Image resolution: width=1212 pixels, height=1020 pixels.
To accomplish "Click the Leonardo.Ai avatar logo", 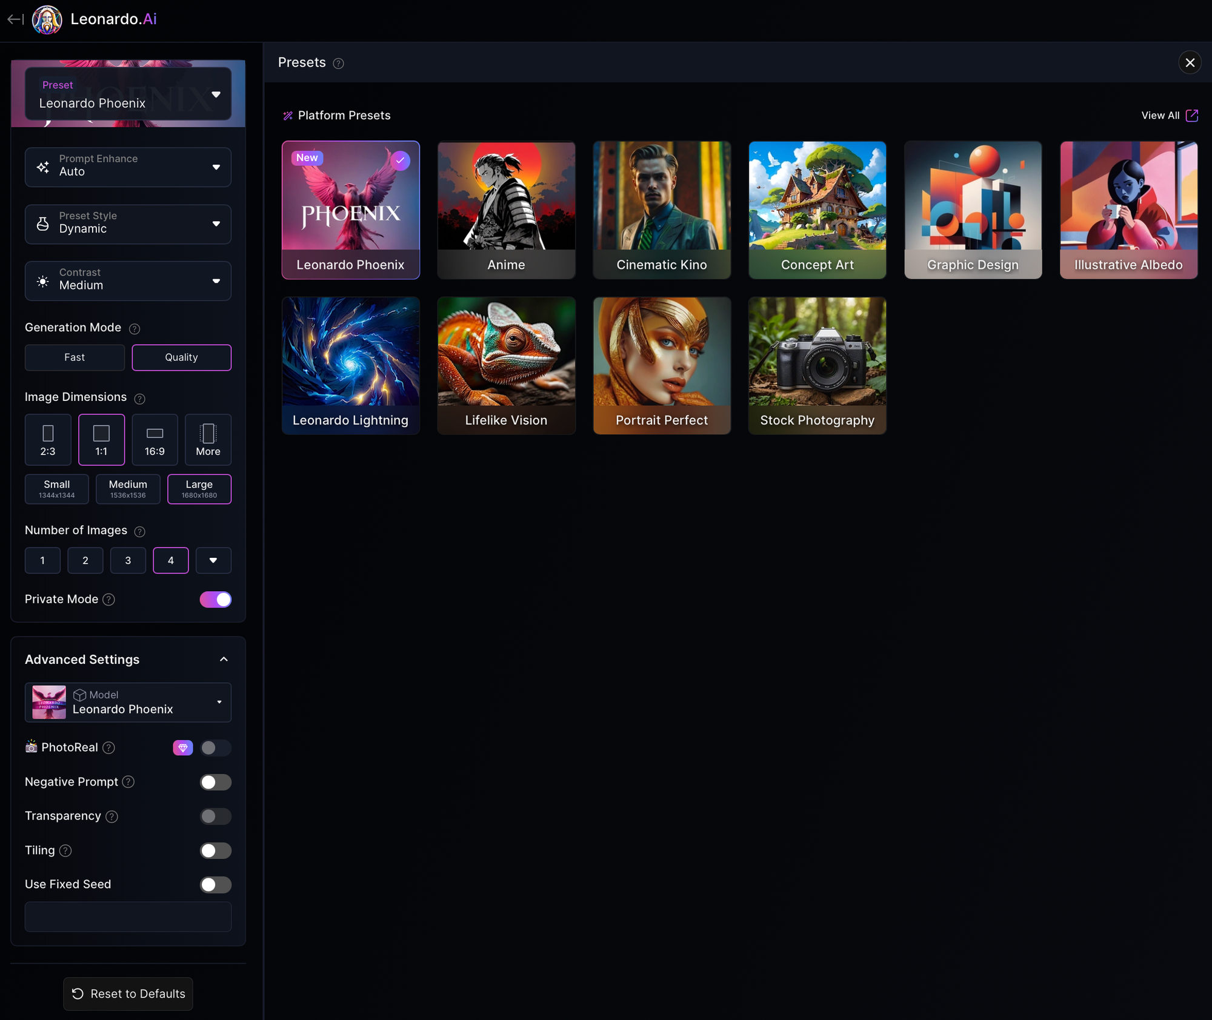I will (47, 19).
